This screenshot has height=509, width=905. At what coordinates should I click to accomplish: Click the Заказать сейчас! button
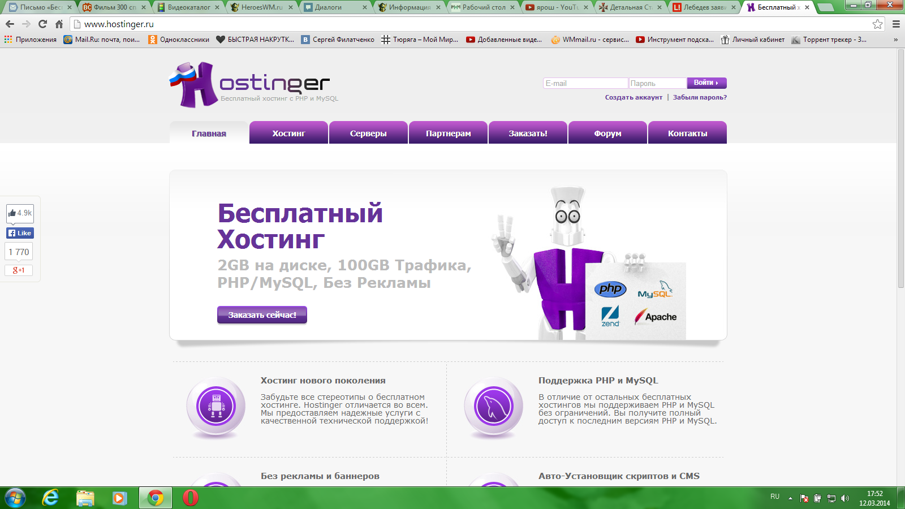[262, 314]
